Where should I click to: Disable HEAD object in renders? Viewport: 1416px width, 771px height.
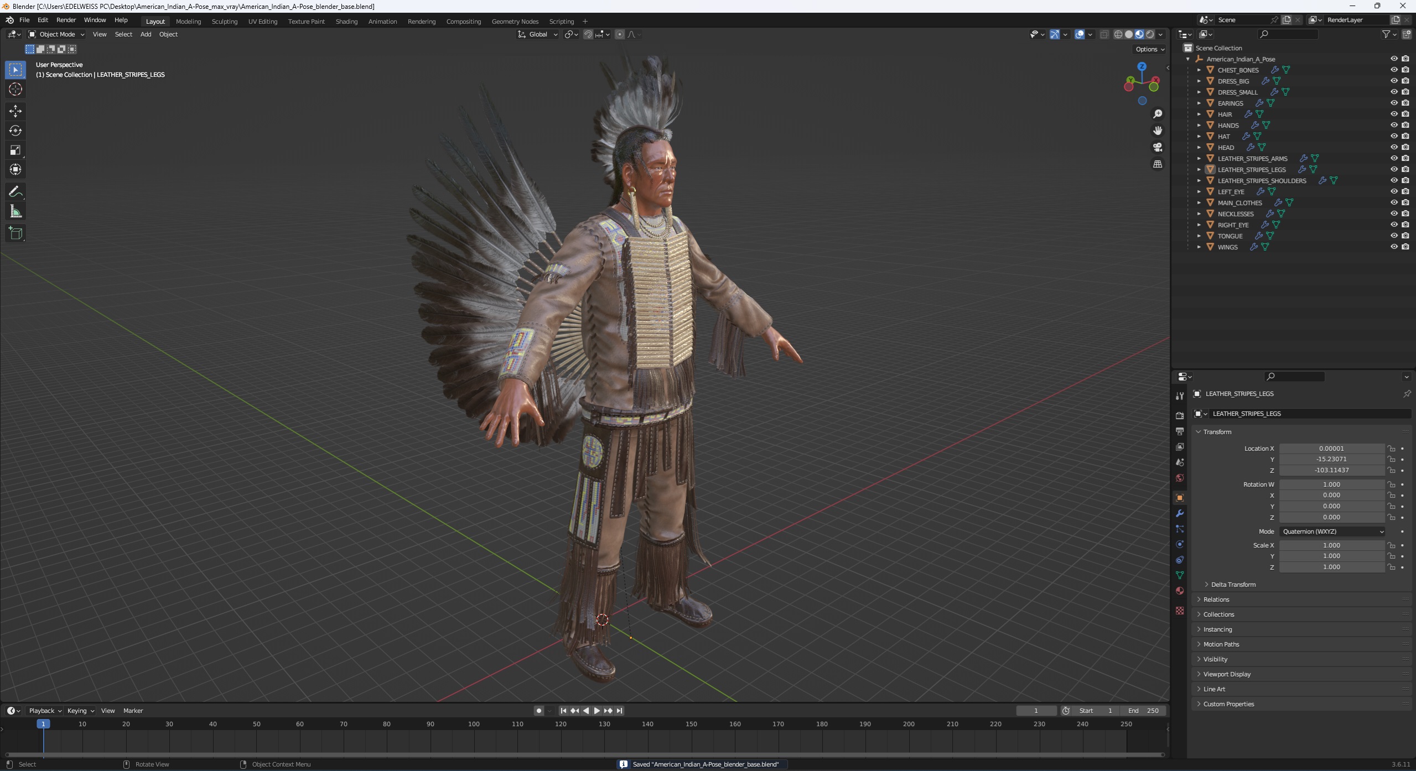coord(1405,147)
